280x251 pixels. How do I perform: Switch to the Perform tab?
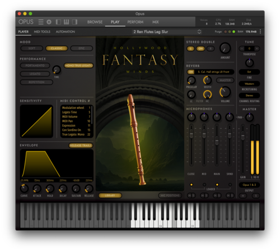tap(136, 22)
